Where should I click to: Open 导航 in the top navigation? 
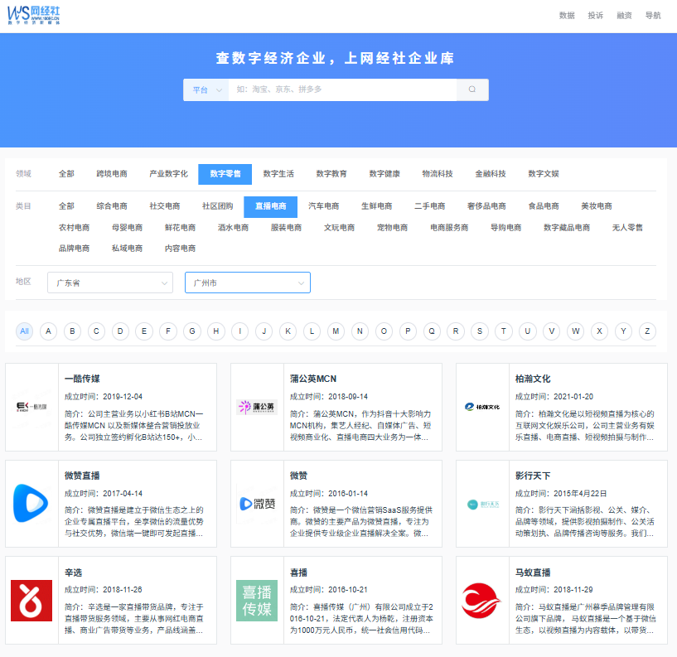click(x=653, y=16)
